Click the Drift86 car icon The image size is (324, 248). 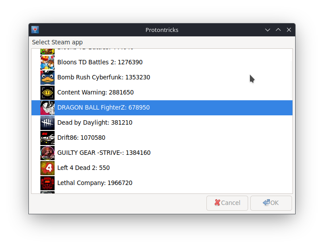tap(47, 138)
